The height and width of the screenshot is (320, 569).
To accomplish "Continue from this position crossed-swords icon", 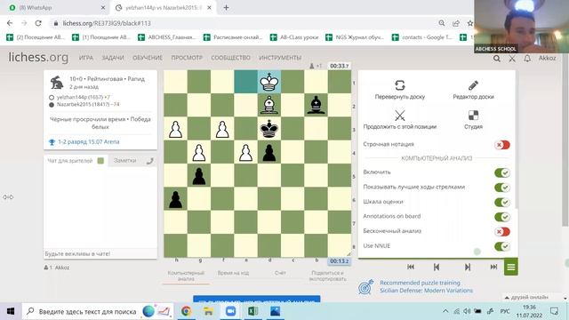I will [x=399, y=116].
